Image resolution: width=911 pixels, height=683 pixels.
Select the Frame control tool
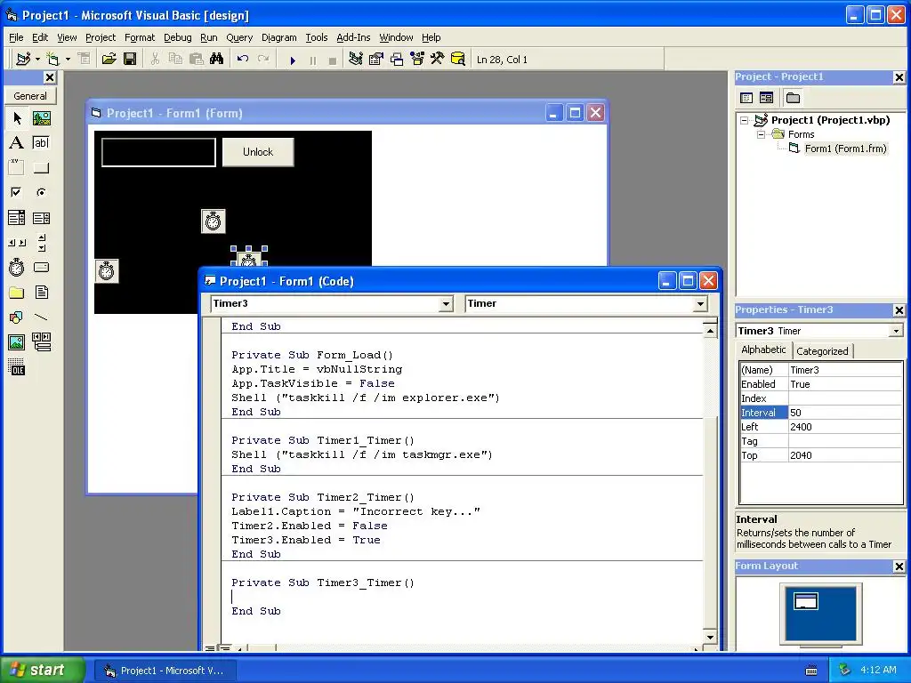tap(17, 168)
